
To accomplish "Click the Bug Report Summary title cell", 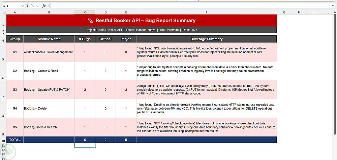I will (142, 21).
